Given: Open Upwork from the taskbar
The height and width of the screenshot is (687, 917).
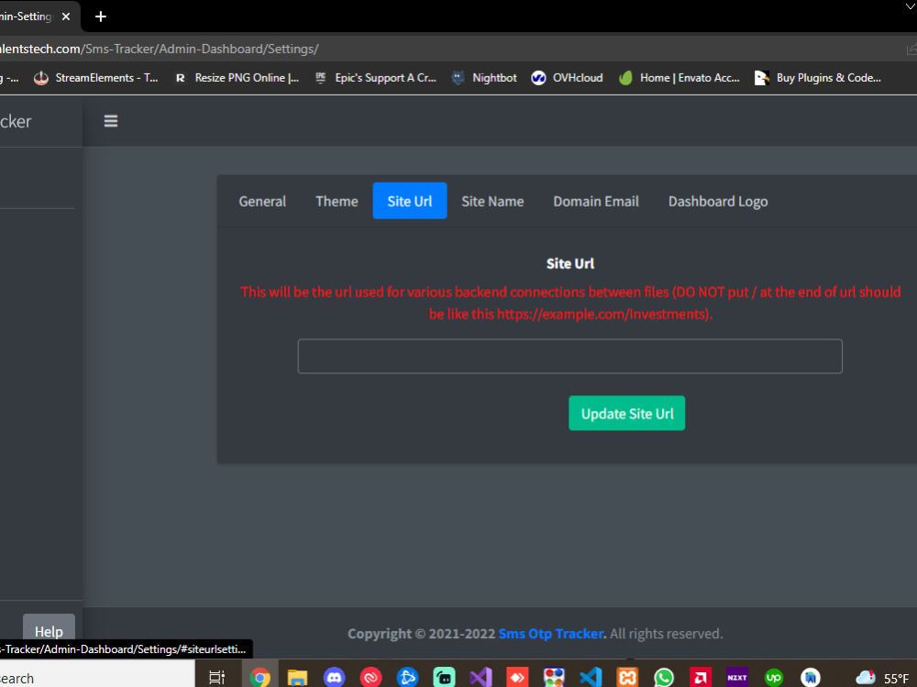Looking at the screenshot, I should pos(774,678).
